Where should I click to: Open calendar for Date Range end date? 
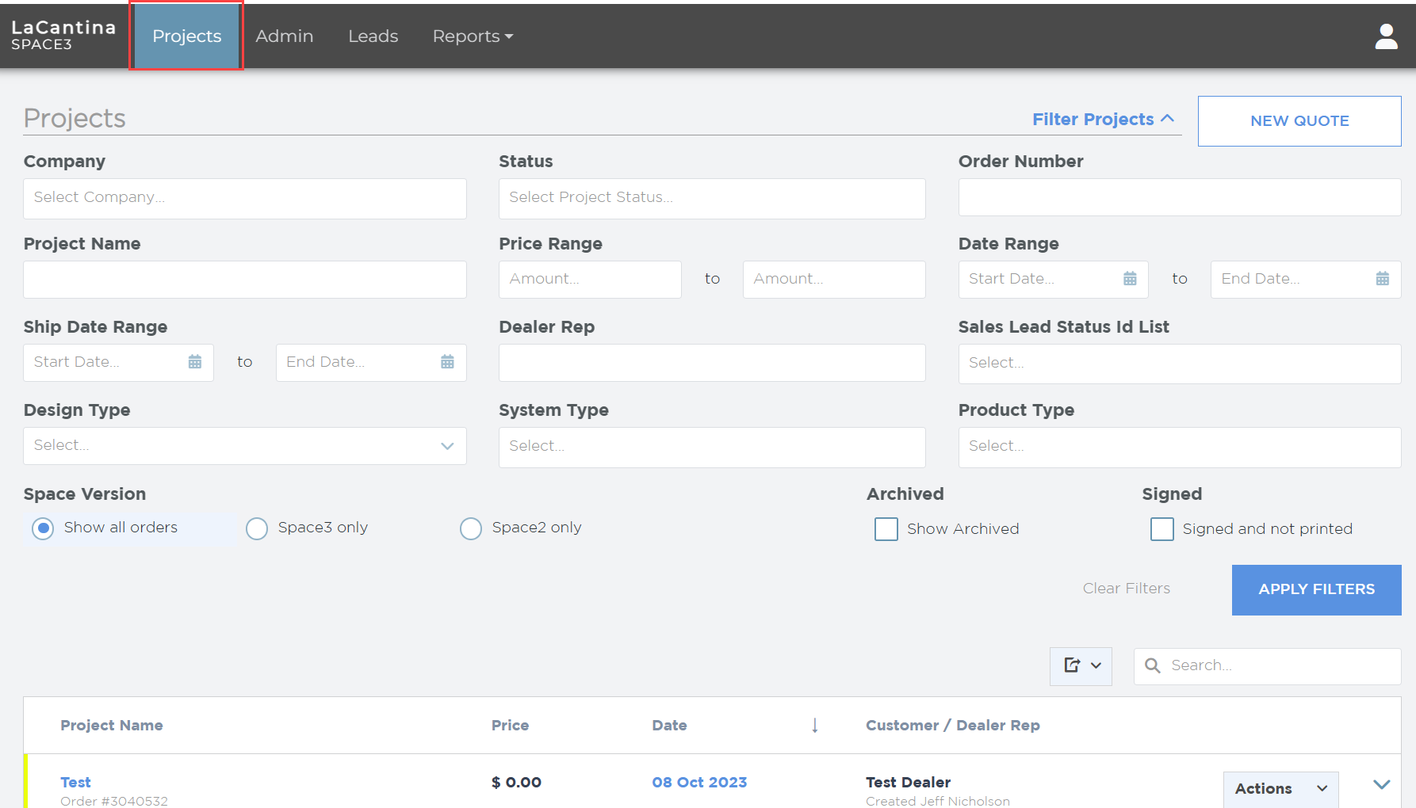[1382, 279]
